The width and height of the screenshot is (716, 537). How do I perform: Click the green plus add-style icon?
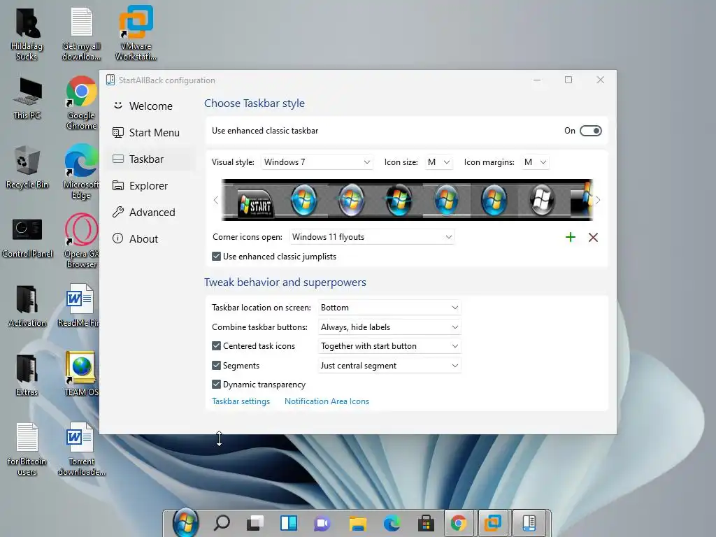pos(571,237)
